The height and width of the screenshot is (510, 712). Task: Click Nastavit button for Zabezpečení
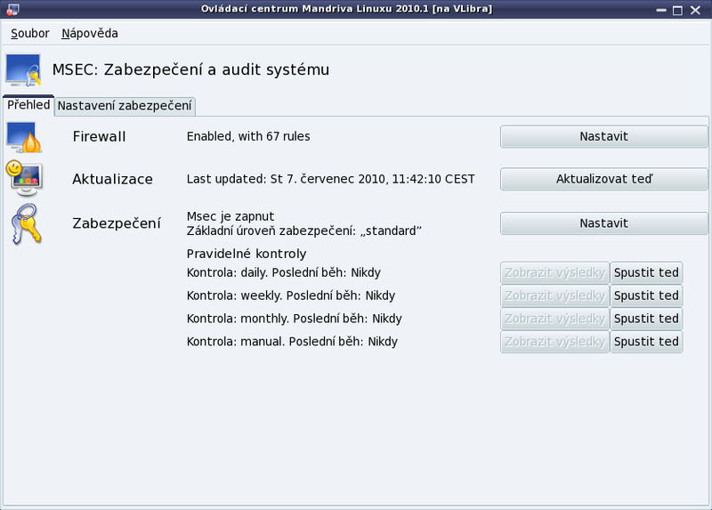pos(604,223)
